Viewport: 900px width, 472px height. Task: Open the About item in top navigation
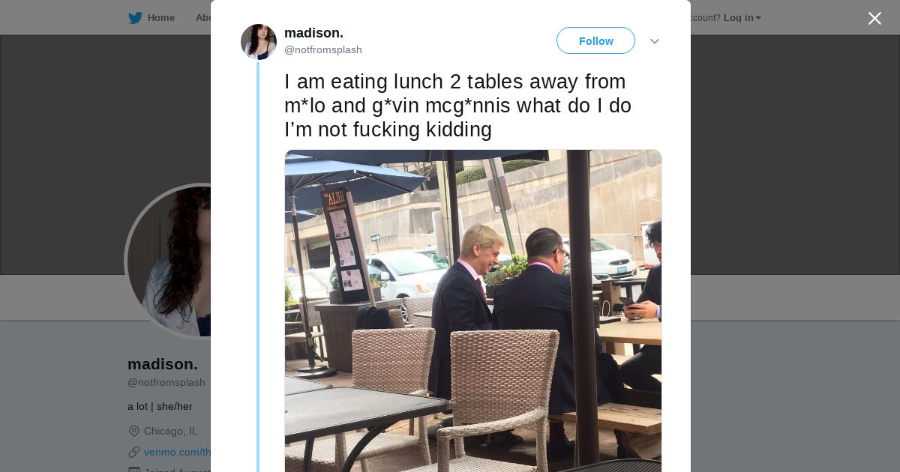click(x=202, y=17)
